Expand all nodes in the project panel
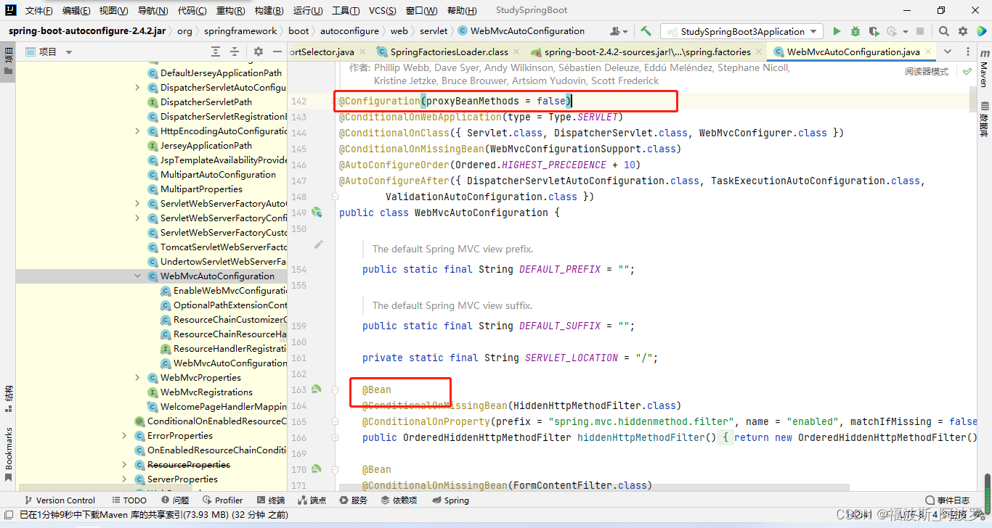This screenshot has height=528, width=992. (216, 51)
